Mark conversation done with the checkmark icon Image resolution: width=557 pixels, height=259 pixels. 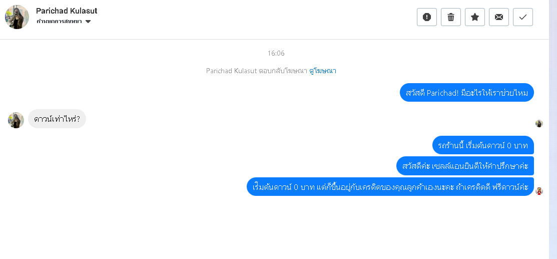coord(523,17)
